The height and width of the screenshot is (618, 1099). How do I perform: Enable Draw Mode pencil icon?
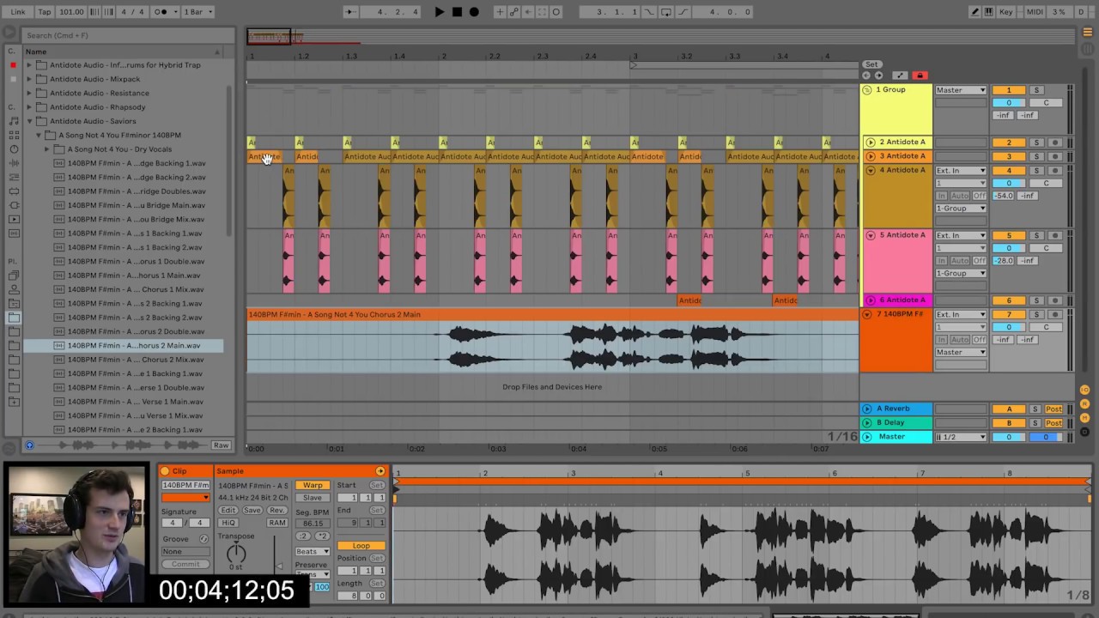pyautogui.click(x=975, y=12)
